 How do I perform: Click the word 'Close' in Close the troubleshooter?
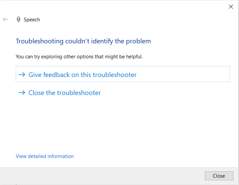[36, 93]
